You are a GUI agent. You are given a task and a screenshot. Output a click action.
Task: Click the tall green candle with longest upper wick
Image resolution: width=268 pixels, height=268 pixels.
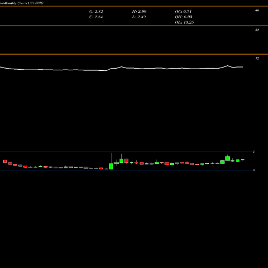[111, 166]
